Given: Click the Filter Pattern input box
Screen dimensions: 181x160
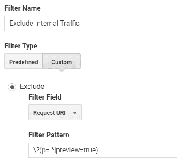Looking at the screenshot, I should click(x=103, y=150).
